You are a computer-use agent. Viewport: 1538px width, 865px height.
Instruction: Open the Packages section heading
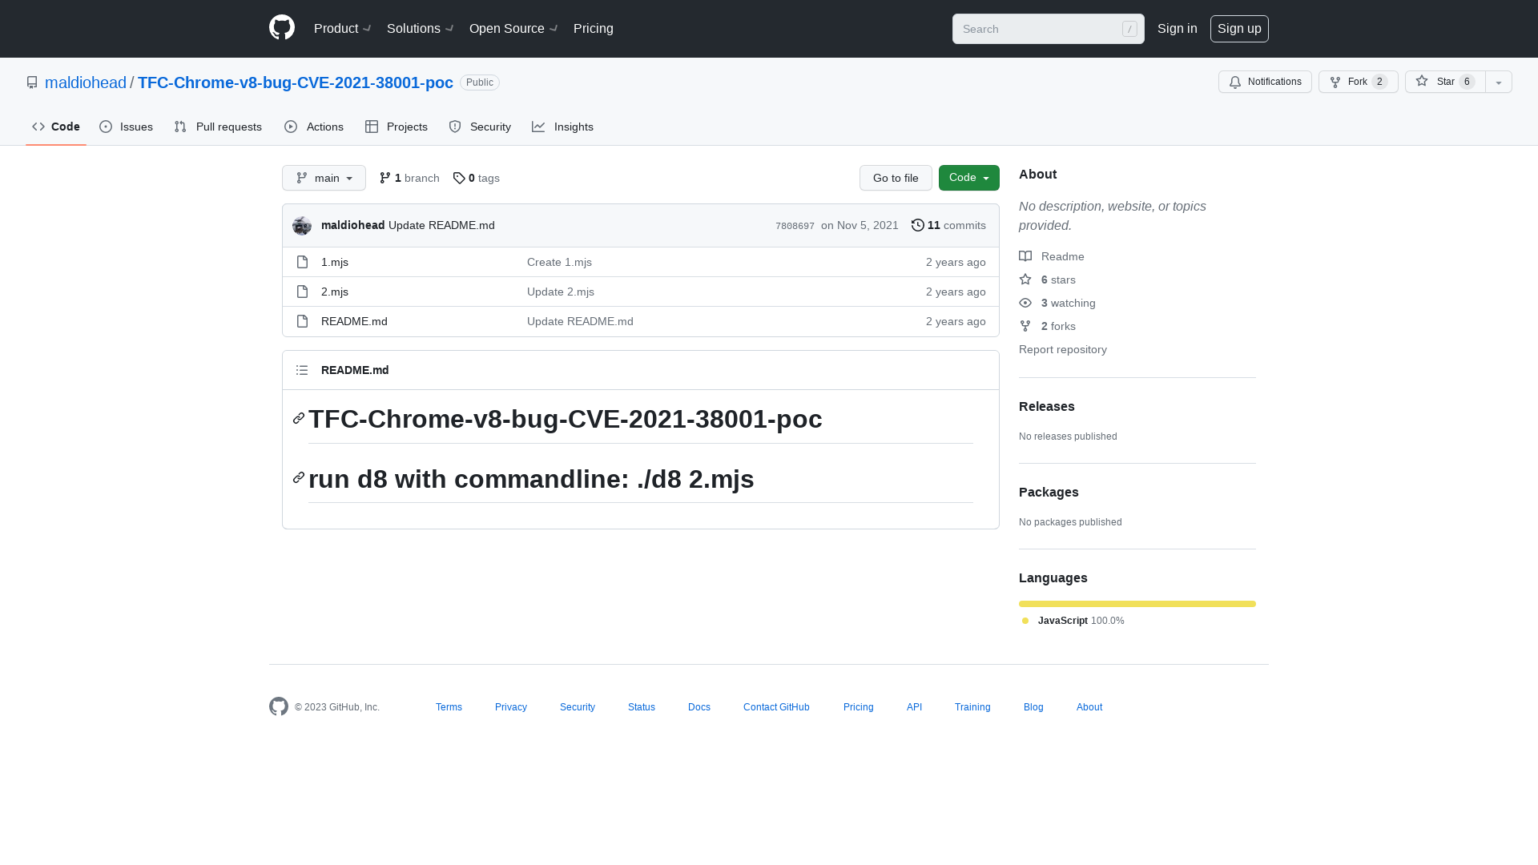(x=1049, y=492)
